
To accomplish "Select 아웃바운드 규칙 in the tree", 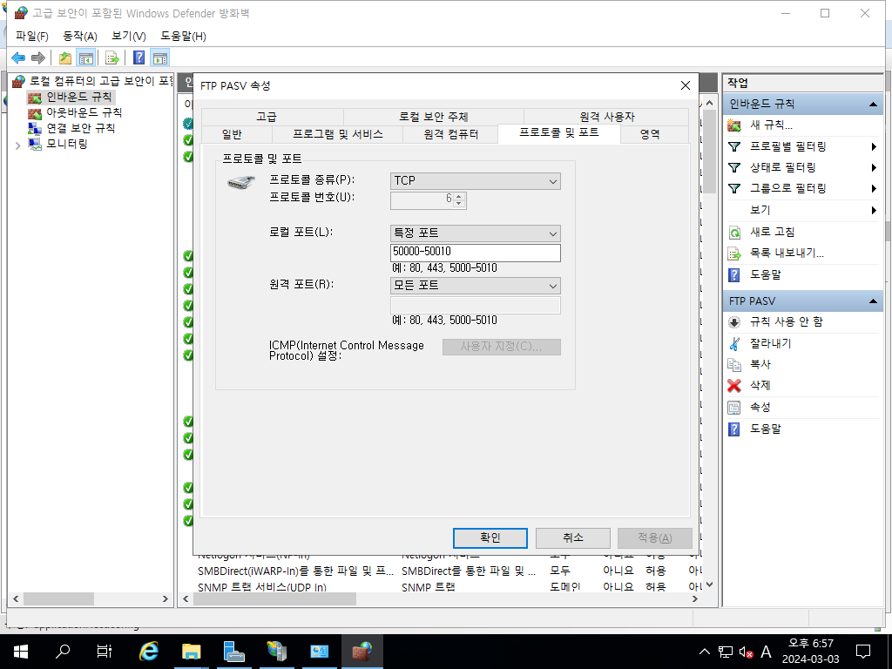I will coord(84,112).
